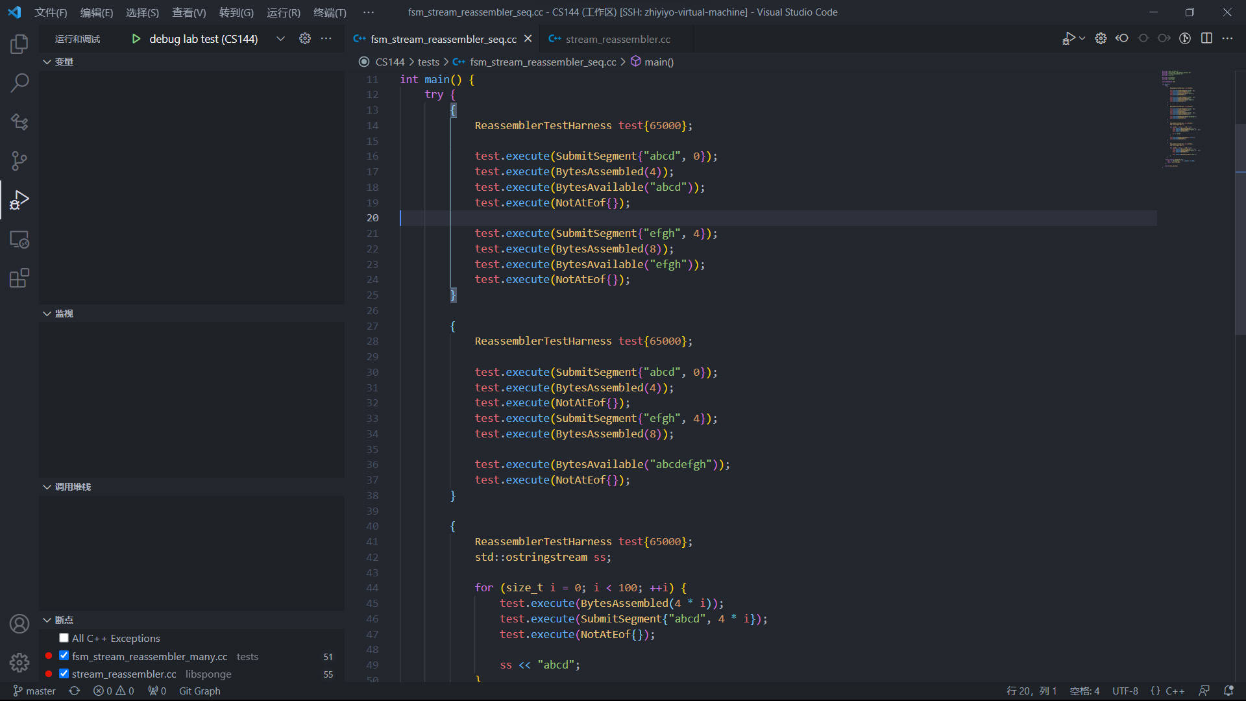Screen dimensions: 1246x701
Task: Enable All C++ Exceptions checkbox
Action: click(x=64, y=638)
